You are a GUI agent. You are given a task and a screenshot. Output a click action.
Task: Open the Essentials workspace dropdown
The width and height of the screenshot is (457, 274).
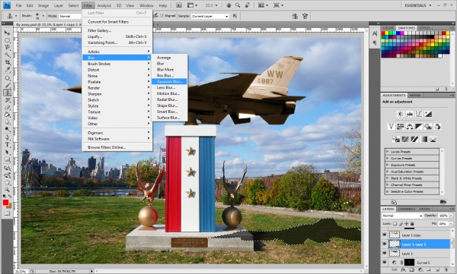click(x=417, y=5)
